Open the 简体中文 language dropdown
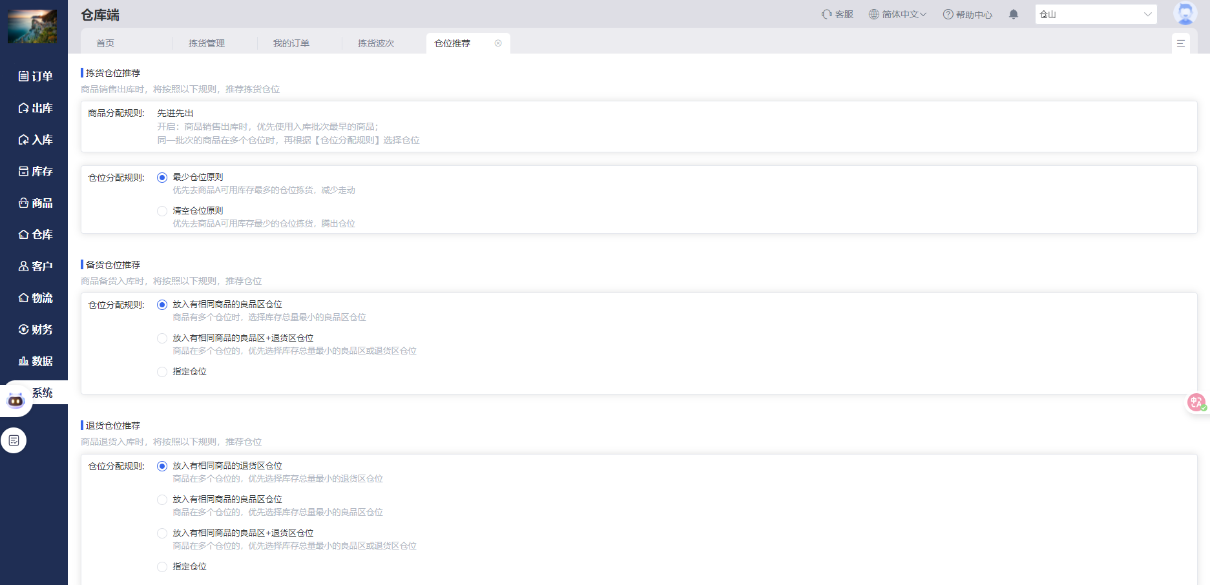The height and width of the screenshot is (585, 1210). pos(897,14)
